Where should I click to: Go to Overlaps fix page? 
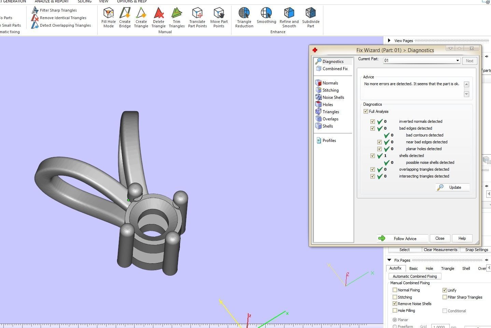(327, 119)
